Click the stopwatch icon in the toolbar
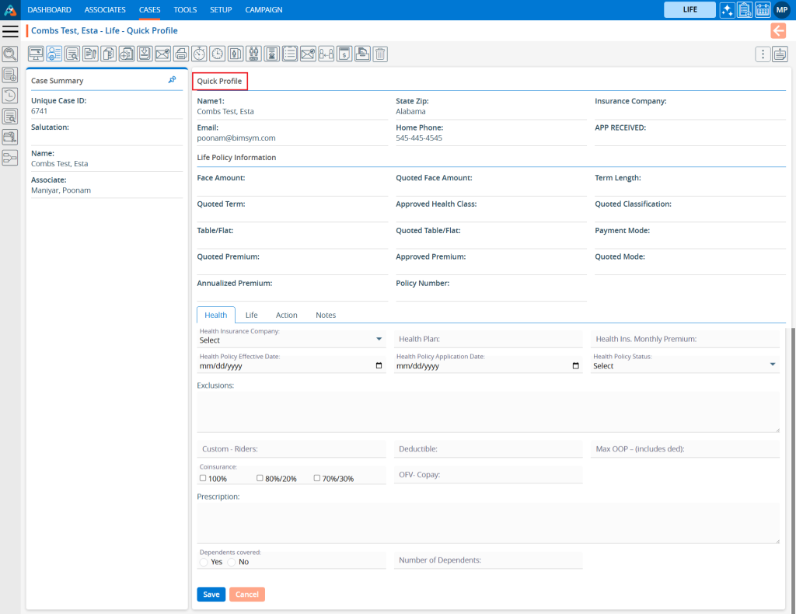This screenshot has width=796, height=614. pos(200,54)
